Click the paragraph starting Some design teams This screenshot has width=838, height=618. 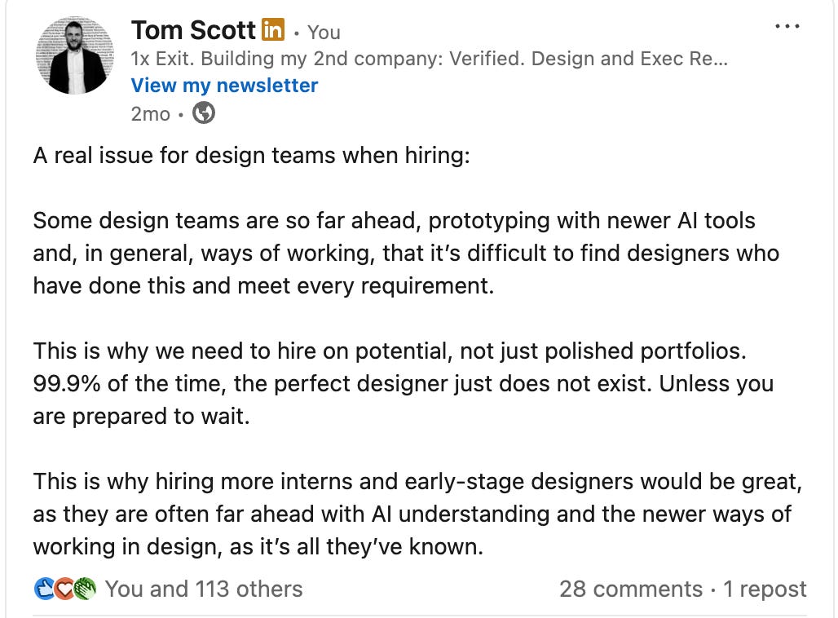(x=406, y=253)
